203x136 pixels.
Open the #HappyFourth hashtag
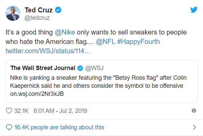[x=138, y=42]
